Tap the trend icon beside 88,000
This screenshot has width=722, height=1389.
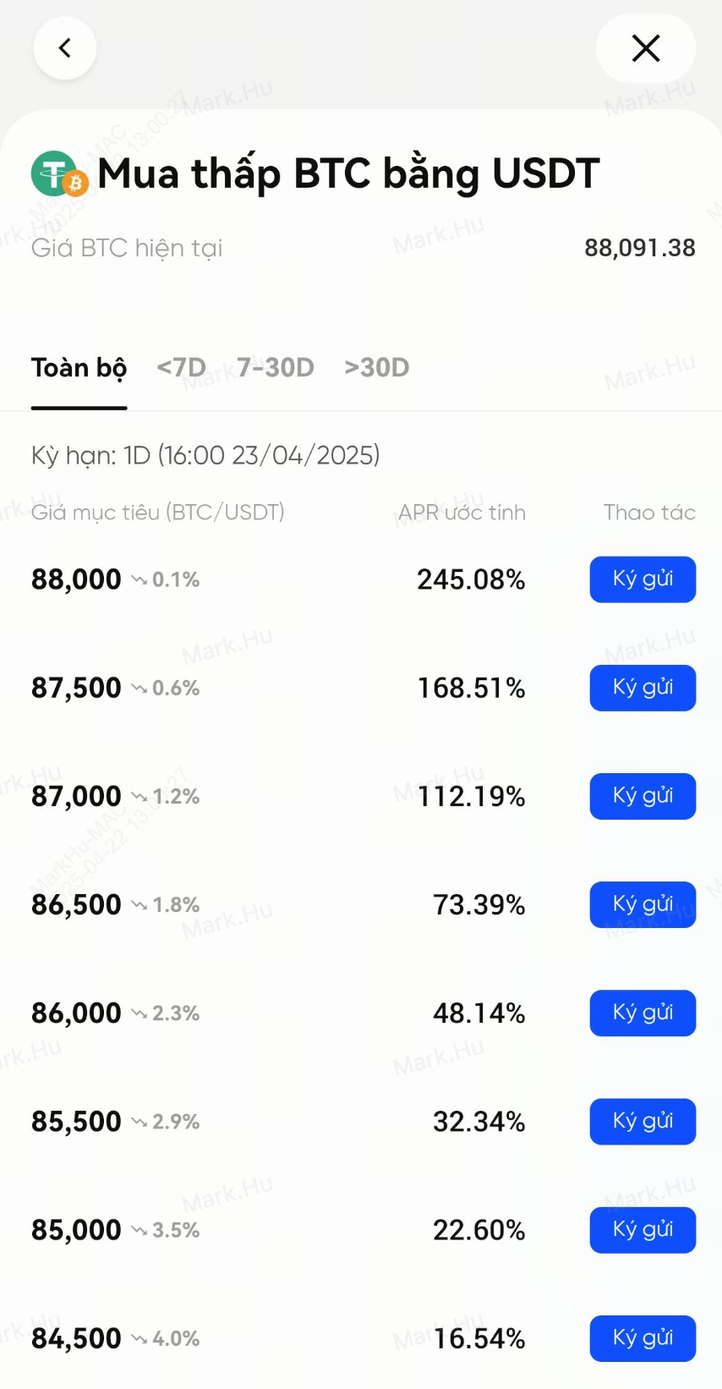139,580
